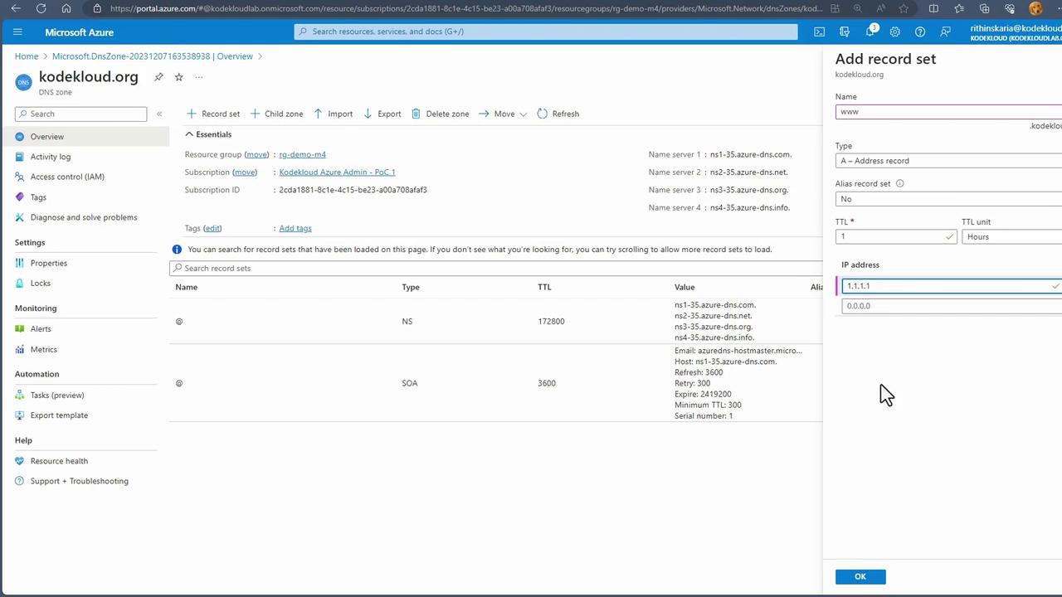The height and width of the screenshot is (597, 1062).
Task: Click the Alias record set info icon
Action: coord(900,184)
